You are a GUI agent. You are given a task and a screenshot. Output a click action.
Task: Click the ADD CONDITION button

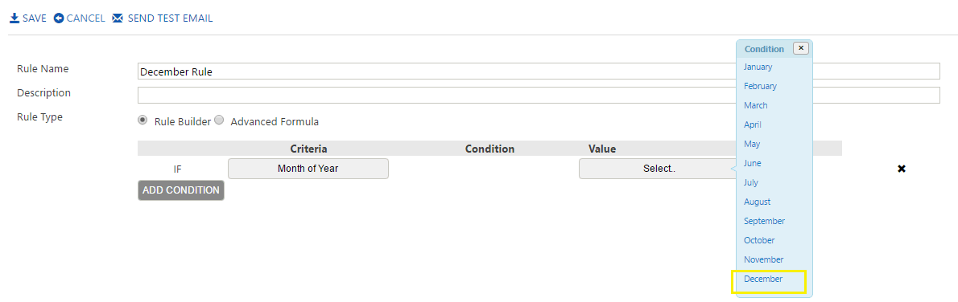coord(181,190)
